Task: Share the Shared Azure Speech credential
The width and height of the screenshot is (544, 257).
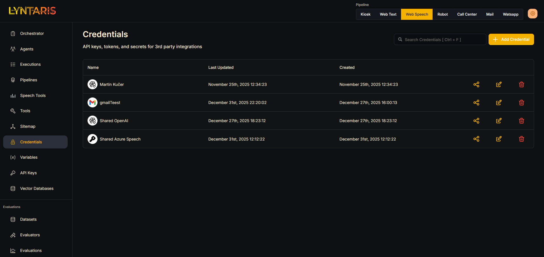Action: tap(476, 139)
